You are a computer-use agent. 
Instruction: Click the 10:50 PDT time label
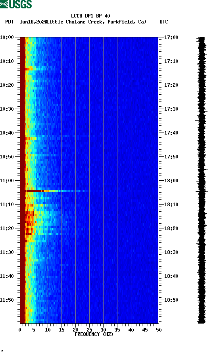click(7, 157)
